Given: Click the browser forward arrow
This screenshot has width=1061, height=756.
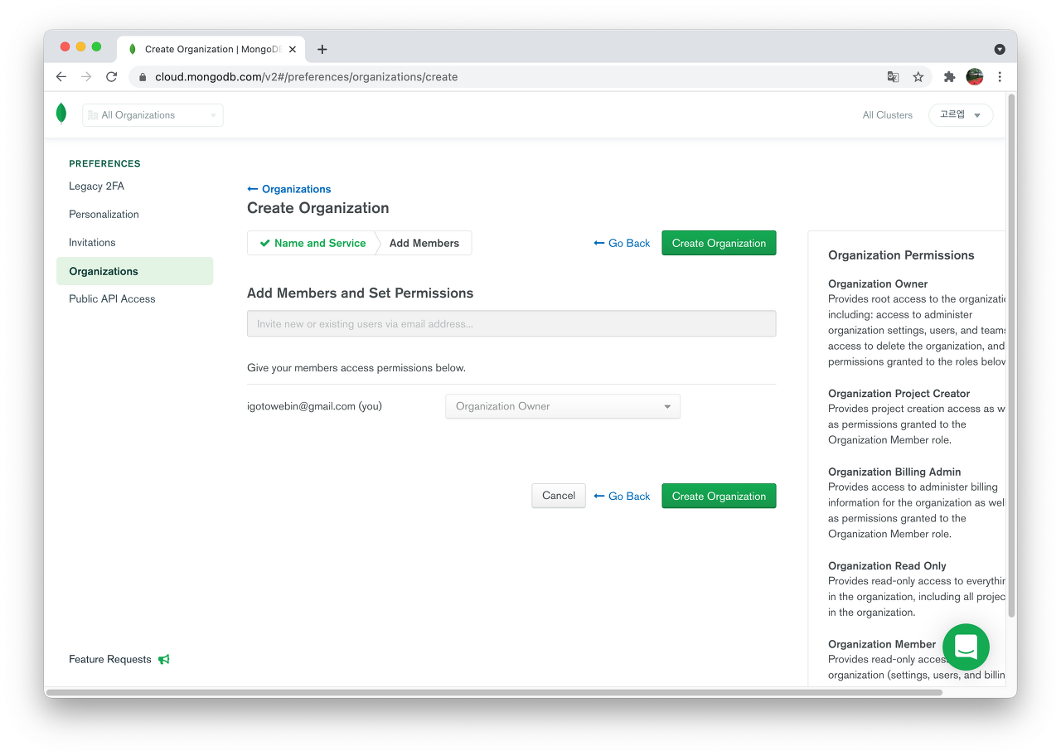Looking at the screenshot, I should (x=86, y=77).
